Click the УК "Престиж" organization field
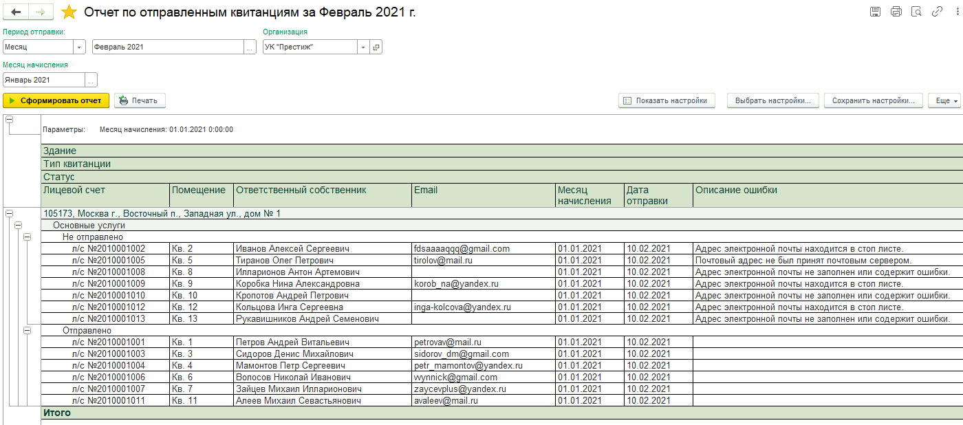 (x=310, y=47)
